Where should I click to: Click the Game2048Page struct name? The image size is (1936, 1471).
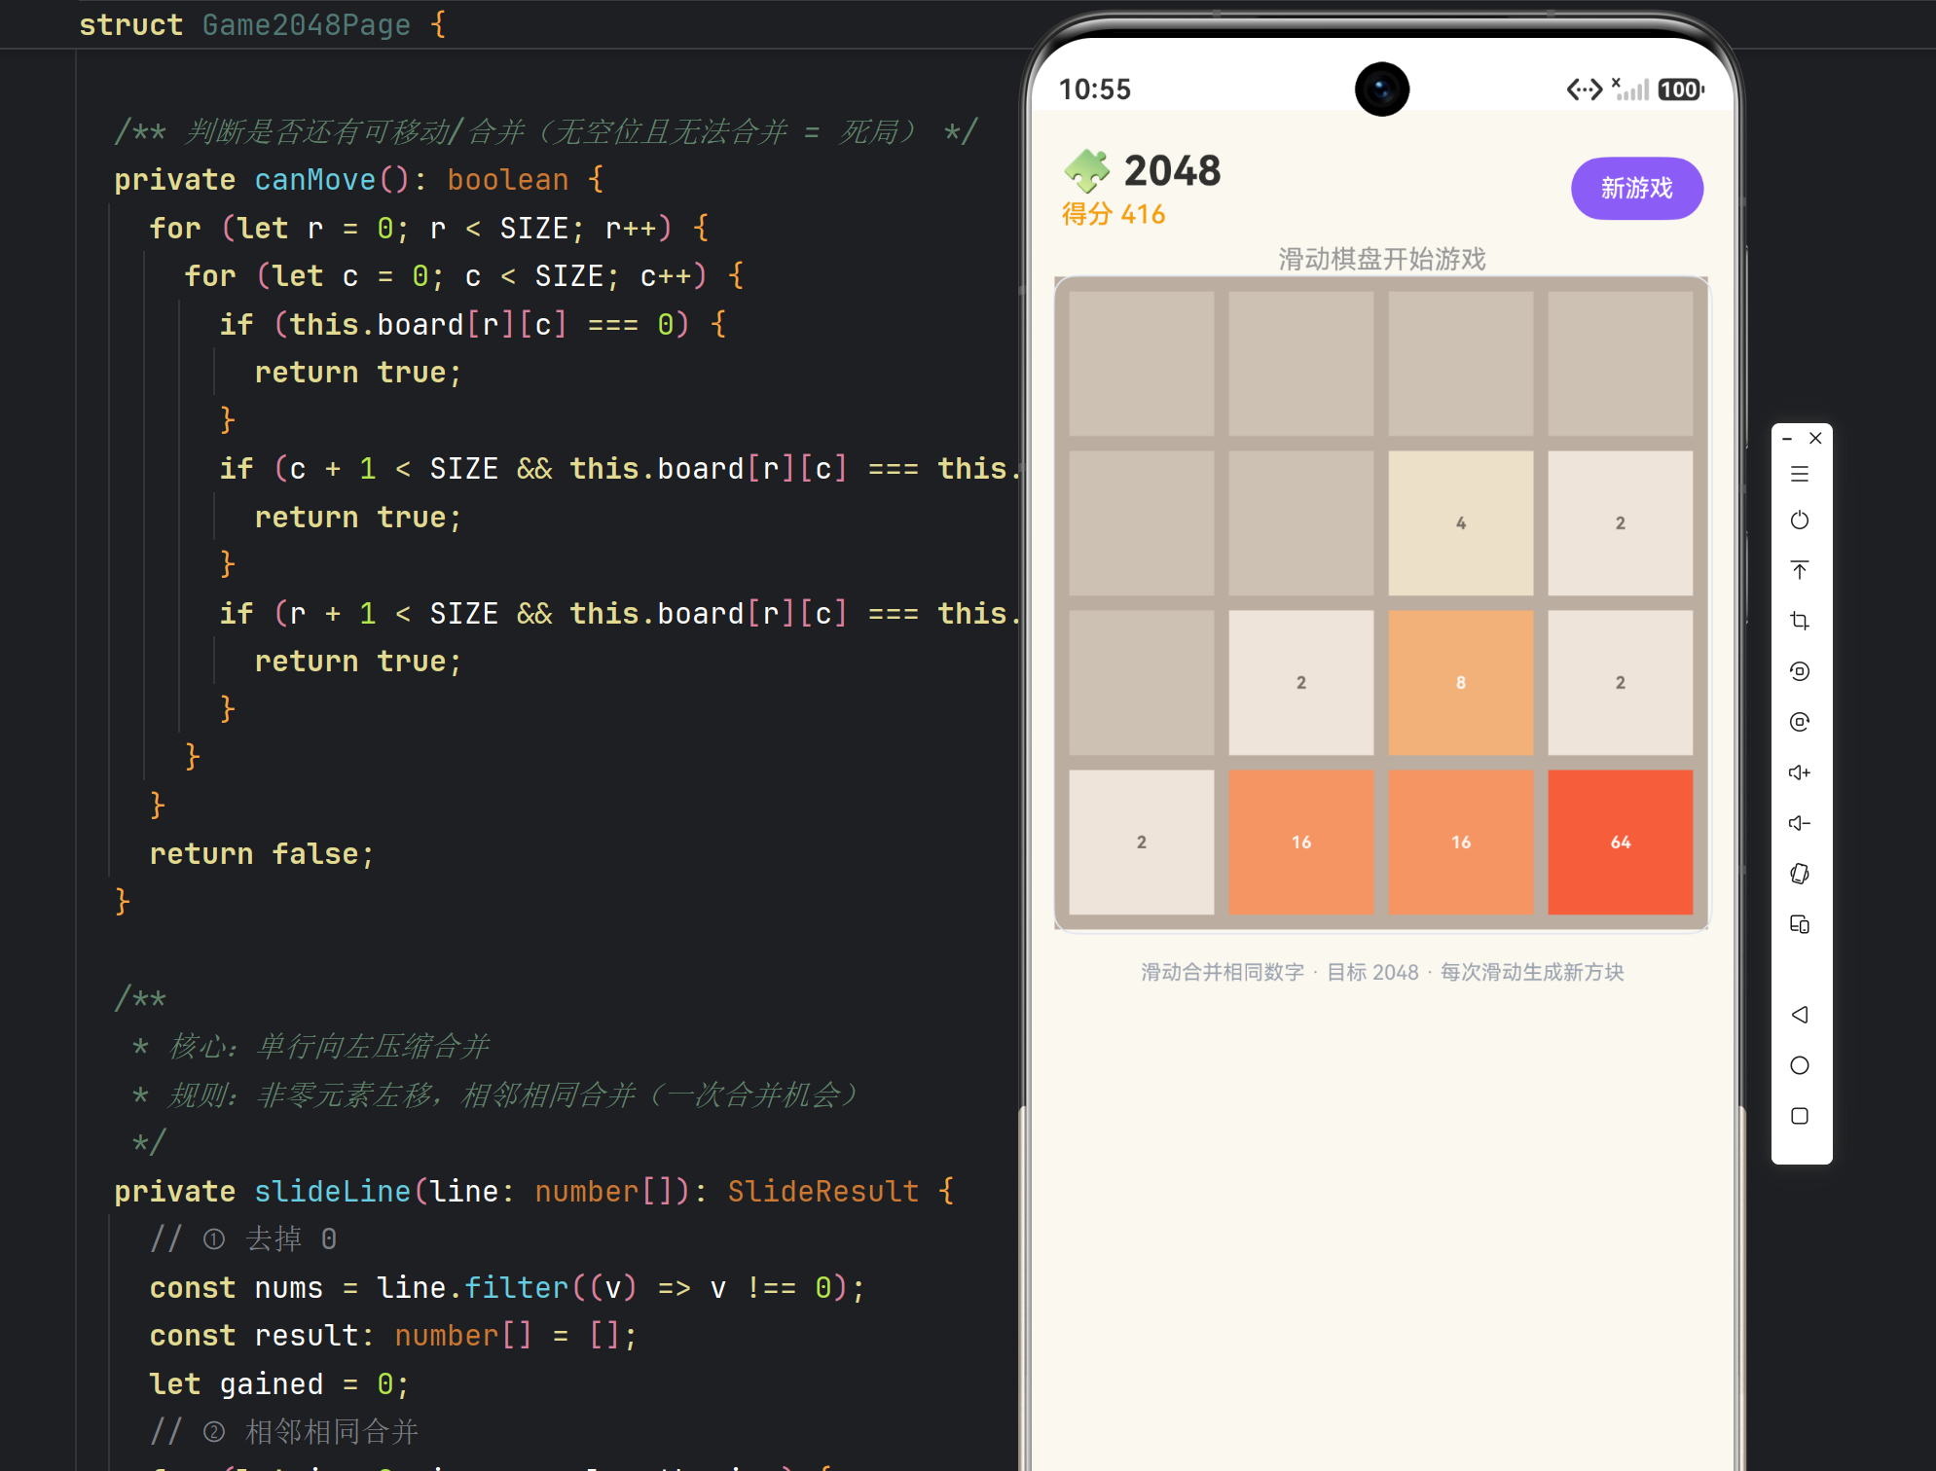[x=307, y=24]
